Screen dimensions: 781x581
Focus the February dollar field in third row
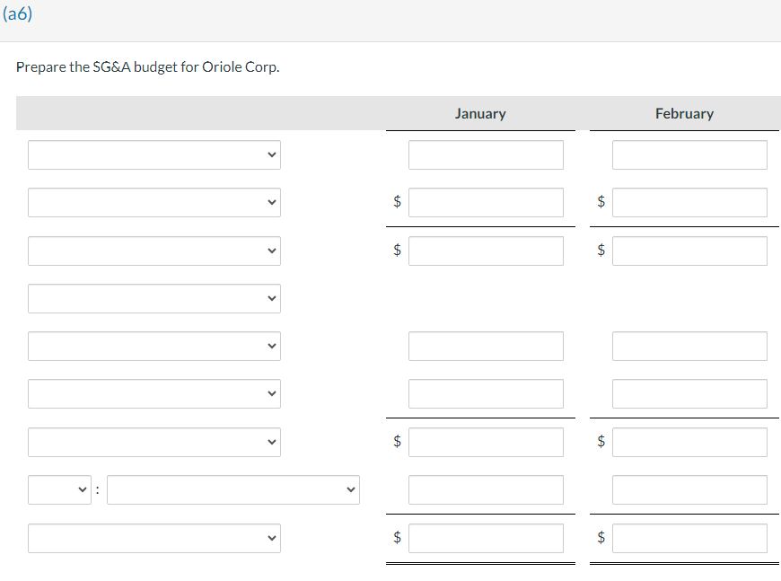pyautogui.click(x=689, y=251)
